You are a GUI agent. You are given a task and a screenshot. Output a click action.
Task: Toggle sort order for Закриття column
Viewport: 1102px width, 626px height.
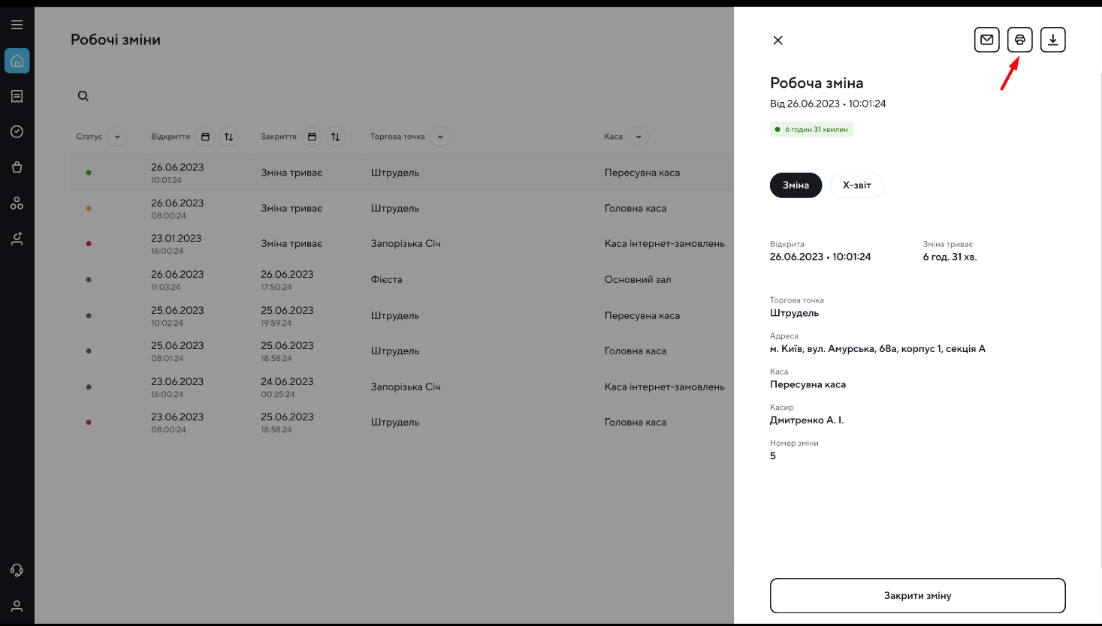[x=335, y=137]
